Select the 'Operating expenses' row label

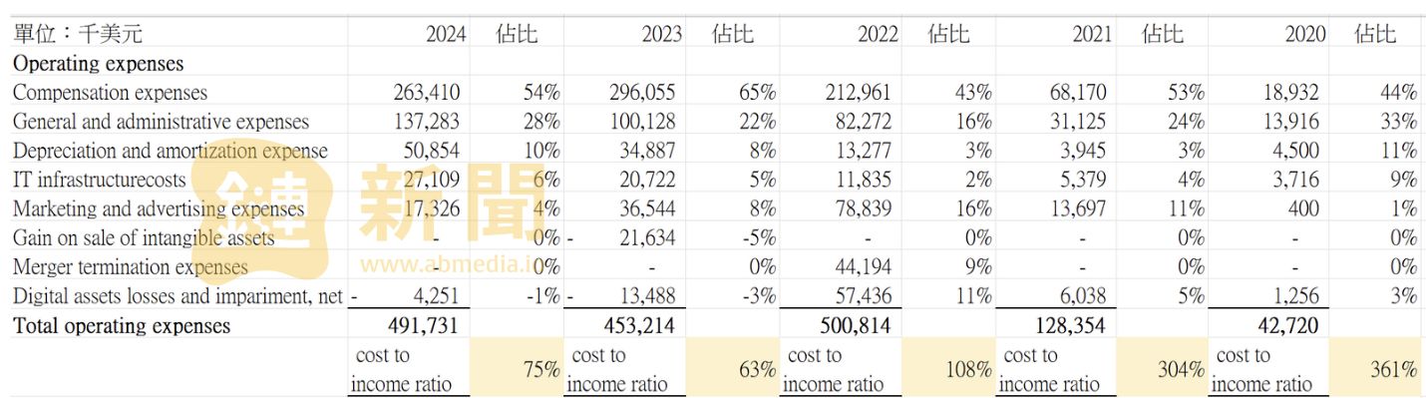pos(99,63)
